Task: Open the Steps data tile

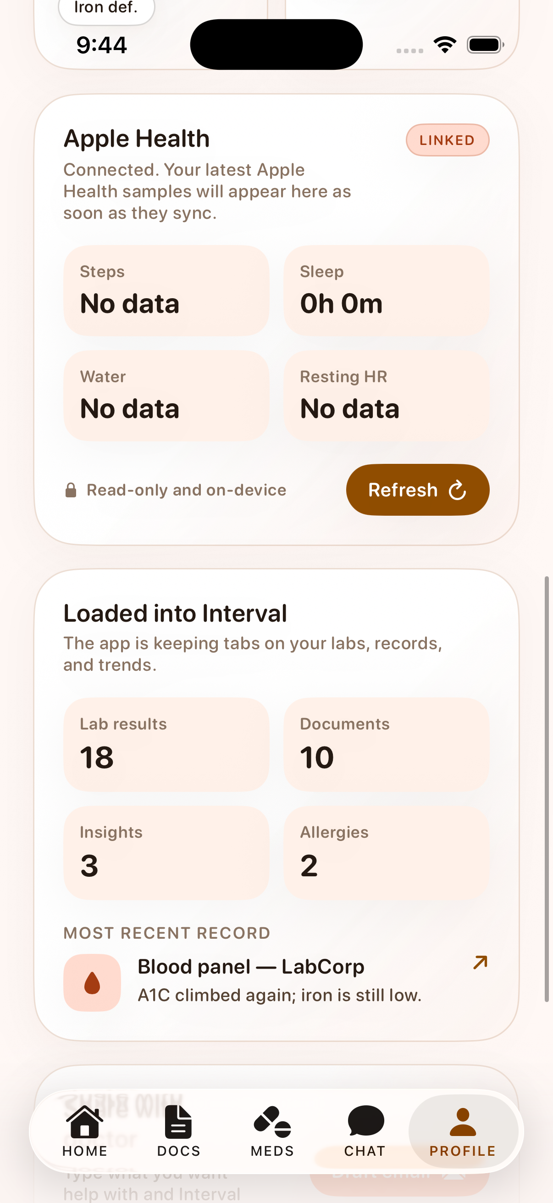Action: 166,290
